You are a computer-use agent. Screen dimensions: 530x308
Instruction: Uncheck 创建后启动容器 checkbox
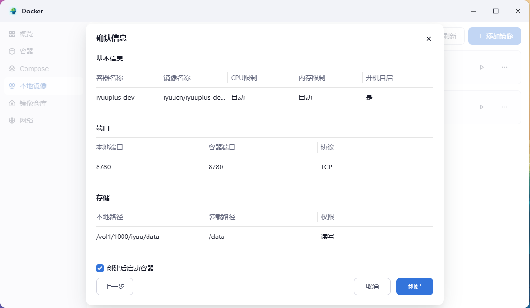(x=100, y=268)
